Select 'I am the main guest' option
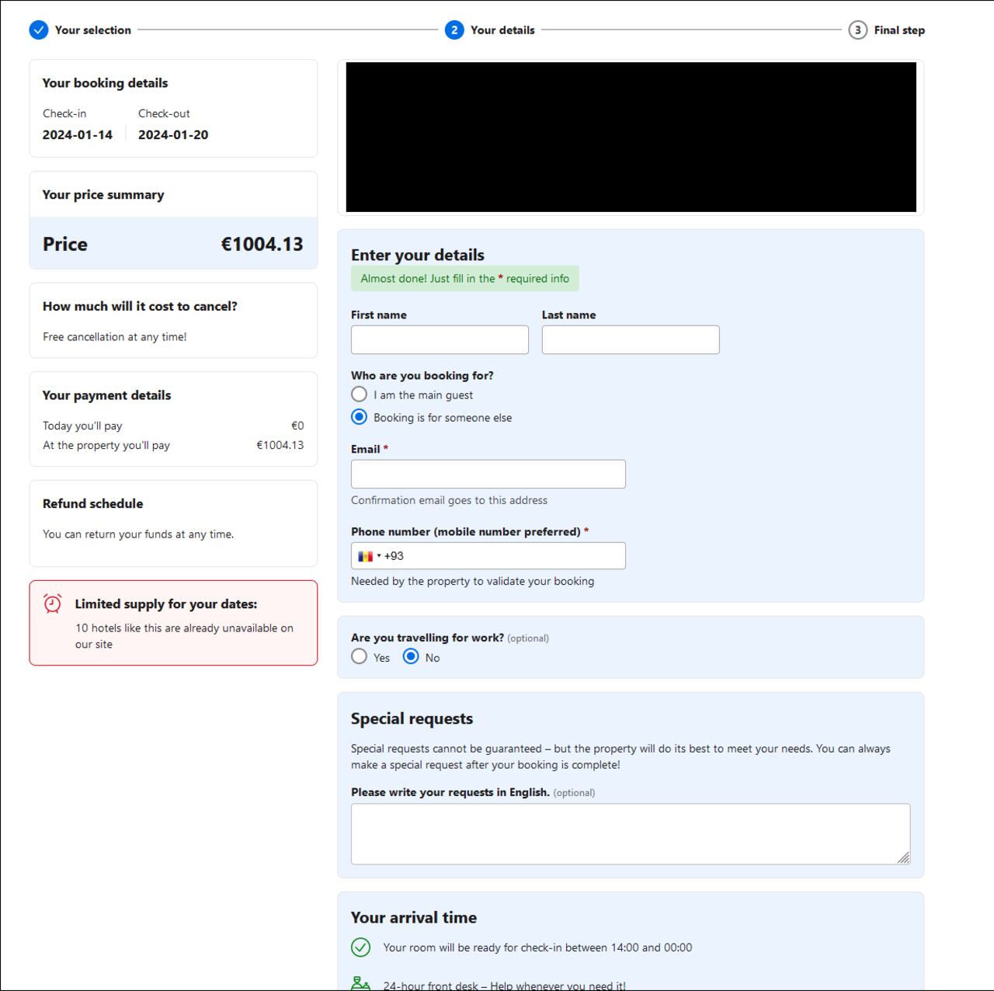 (x=359, y=395)
